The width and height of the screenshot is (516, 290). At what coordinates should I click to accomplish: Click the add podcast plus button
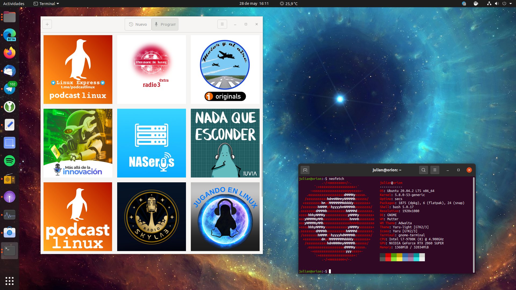click(47, 24)
